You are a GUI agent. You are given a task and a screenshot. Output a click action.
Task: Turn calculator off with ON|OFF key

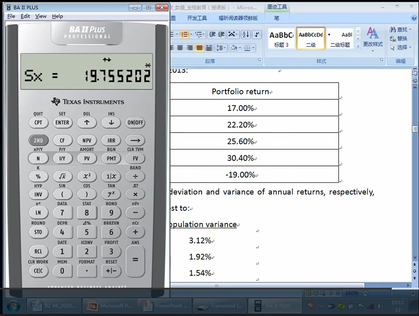click(x=136, y=123)
